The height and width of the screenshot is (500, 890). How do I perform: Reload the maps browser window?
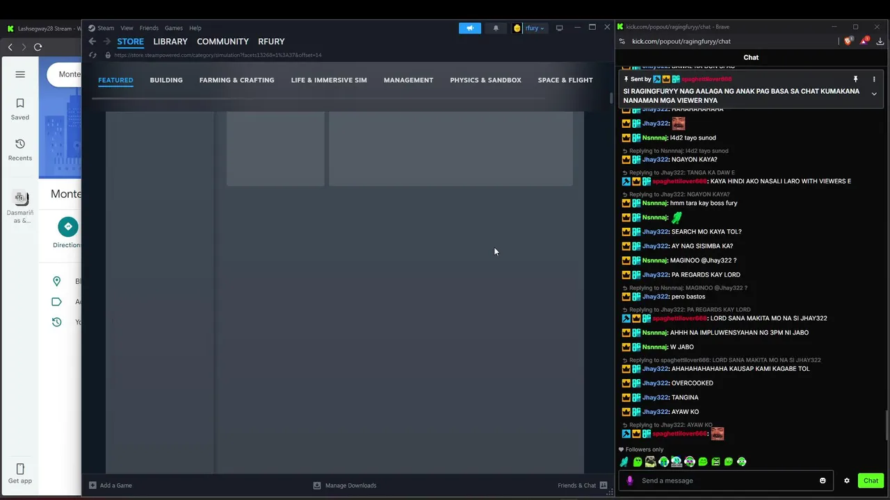tap(38, 47)
